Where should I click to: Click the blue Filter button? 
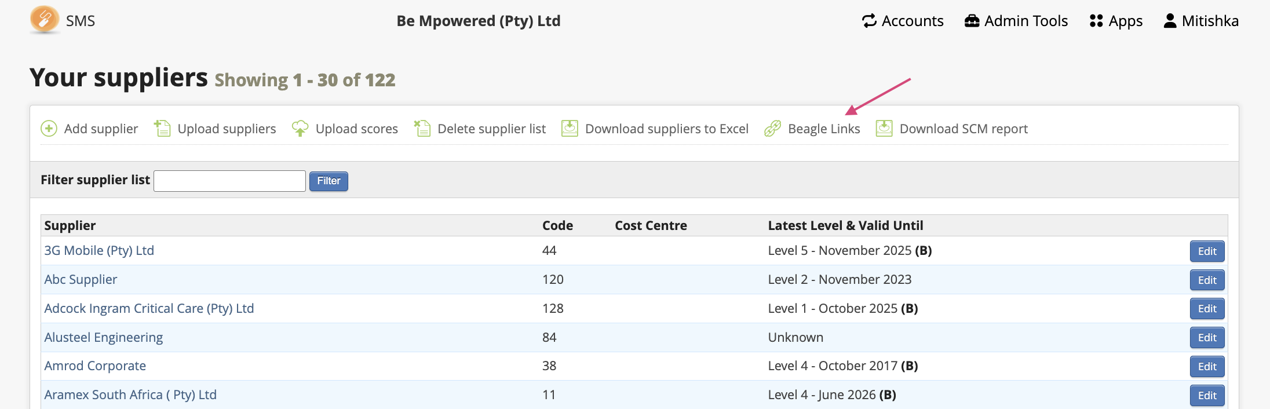329,181
